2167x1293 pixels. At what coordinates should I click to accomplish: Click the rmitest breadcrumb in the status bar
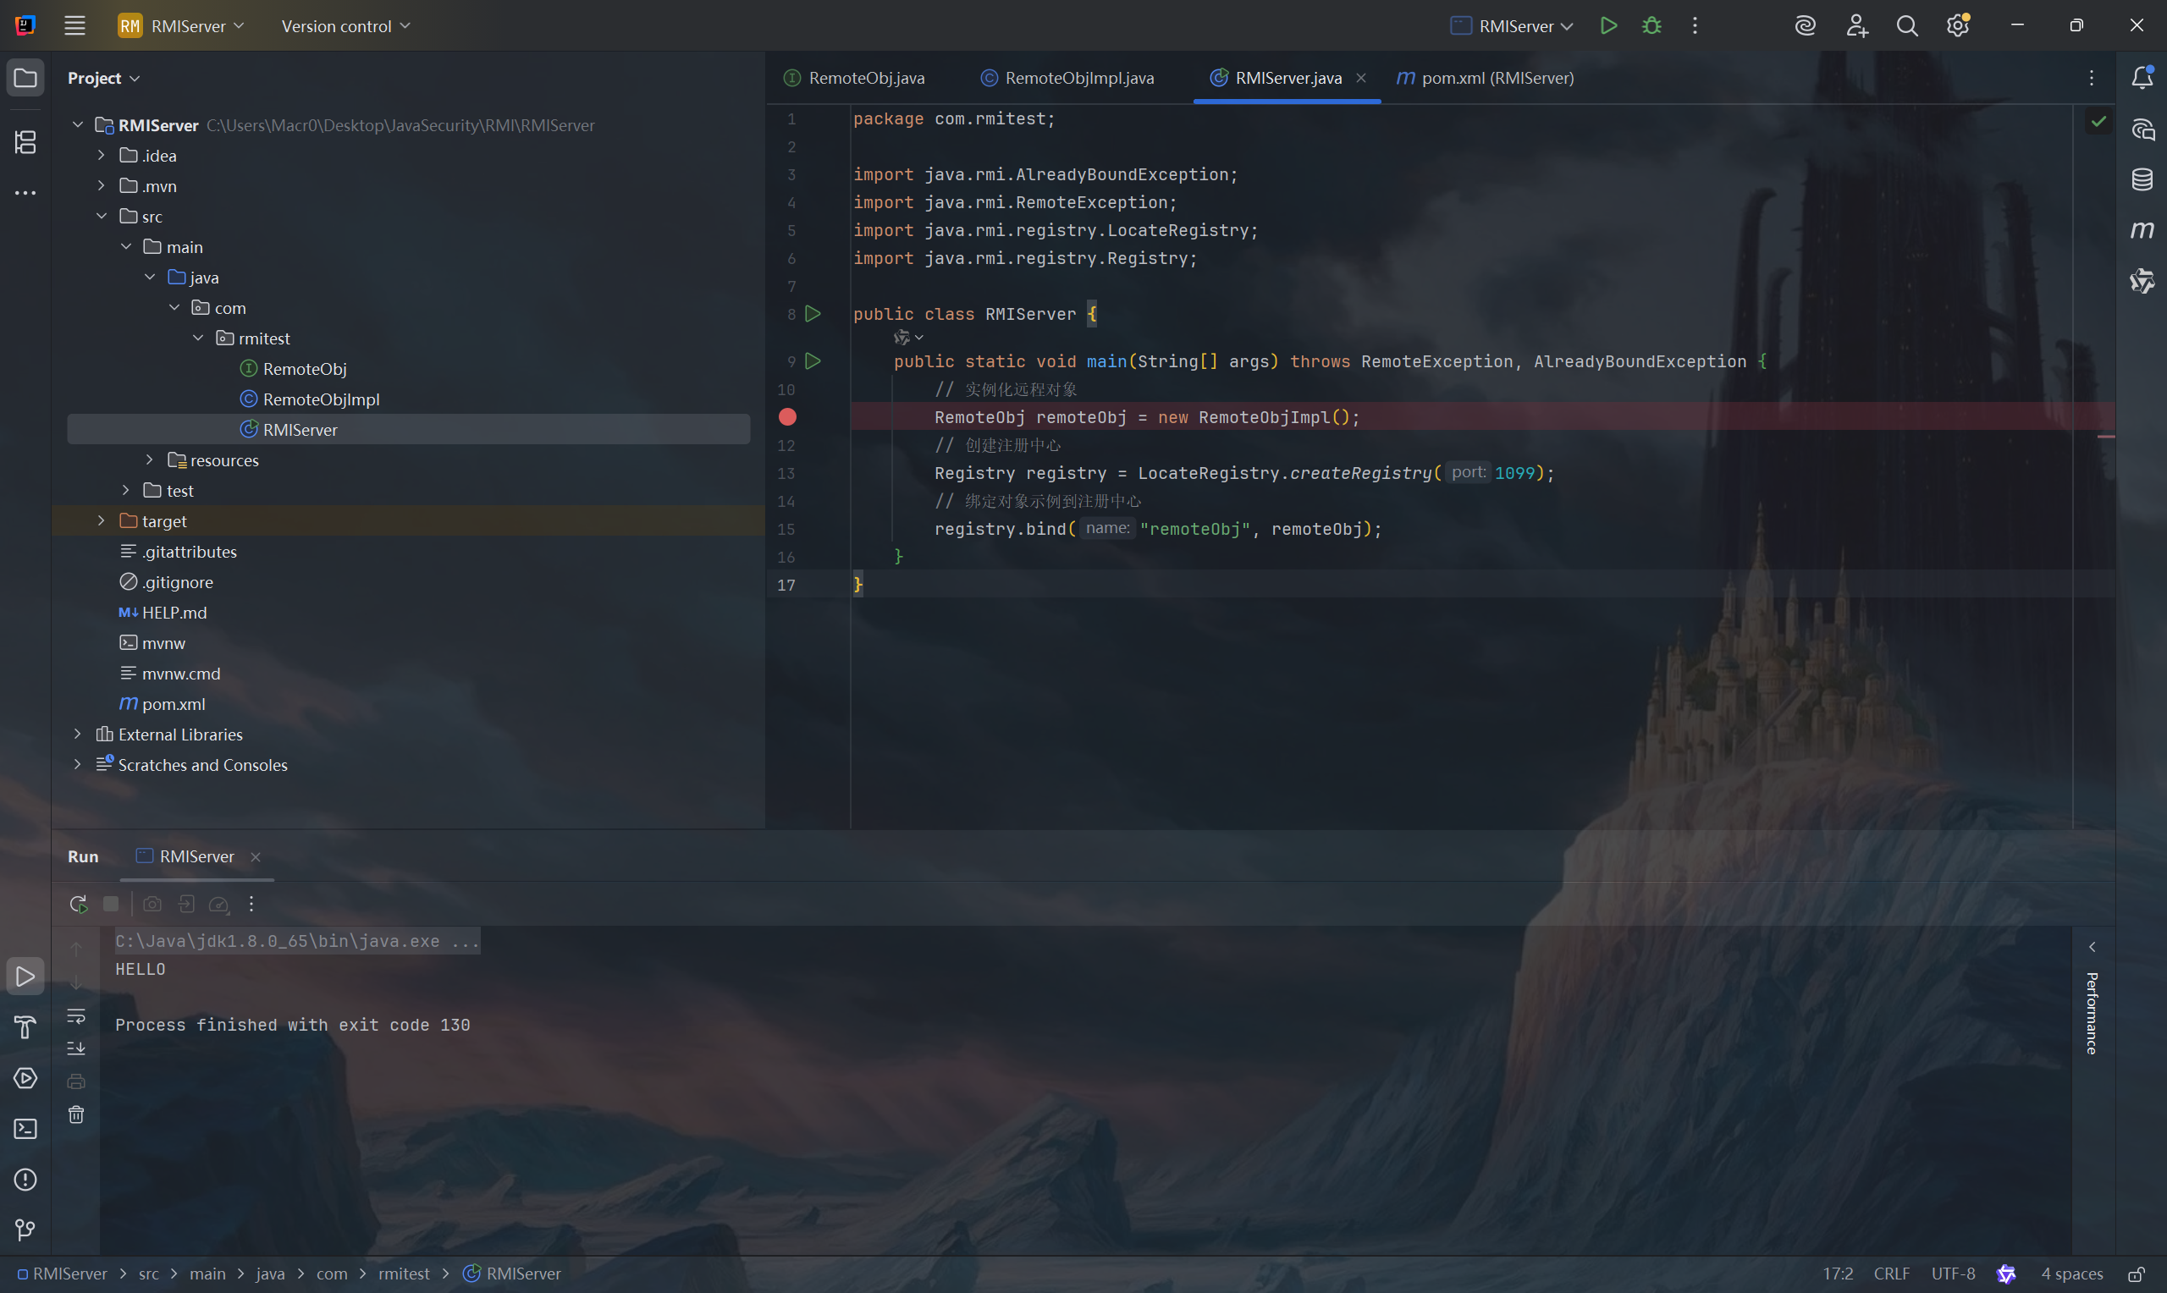(x=405, y=1274)
